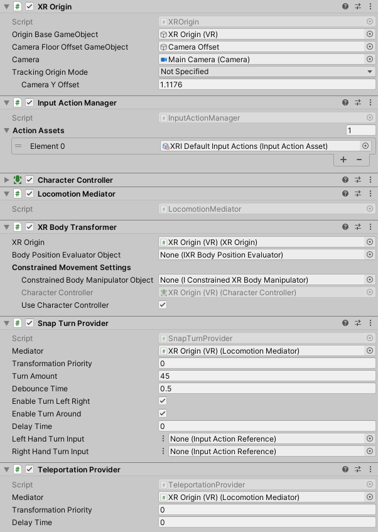Open presets for Teleportation Provider component
This screenshot has width=378, height=532.
tap(358, 469)
